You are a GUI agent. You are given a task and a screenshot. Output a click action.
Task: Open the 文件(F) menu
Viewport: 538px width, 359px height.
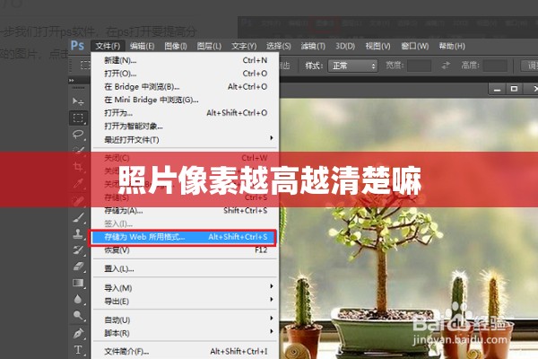coord(108,46)
